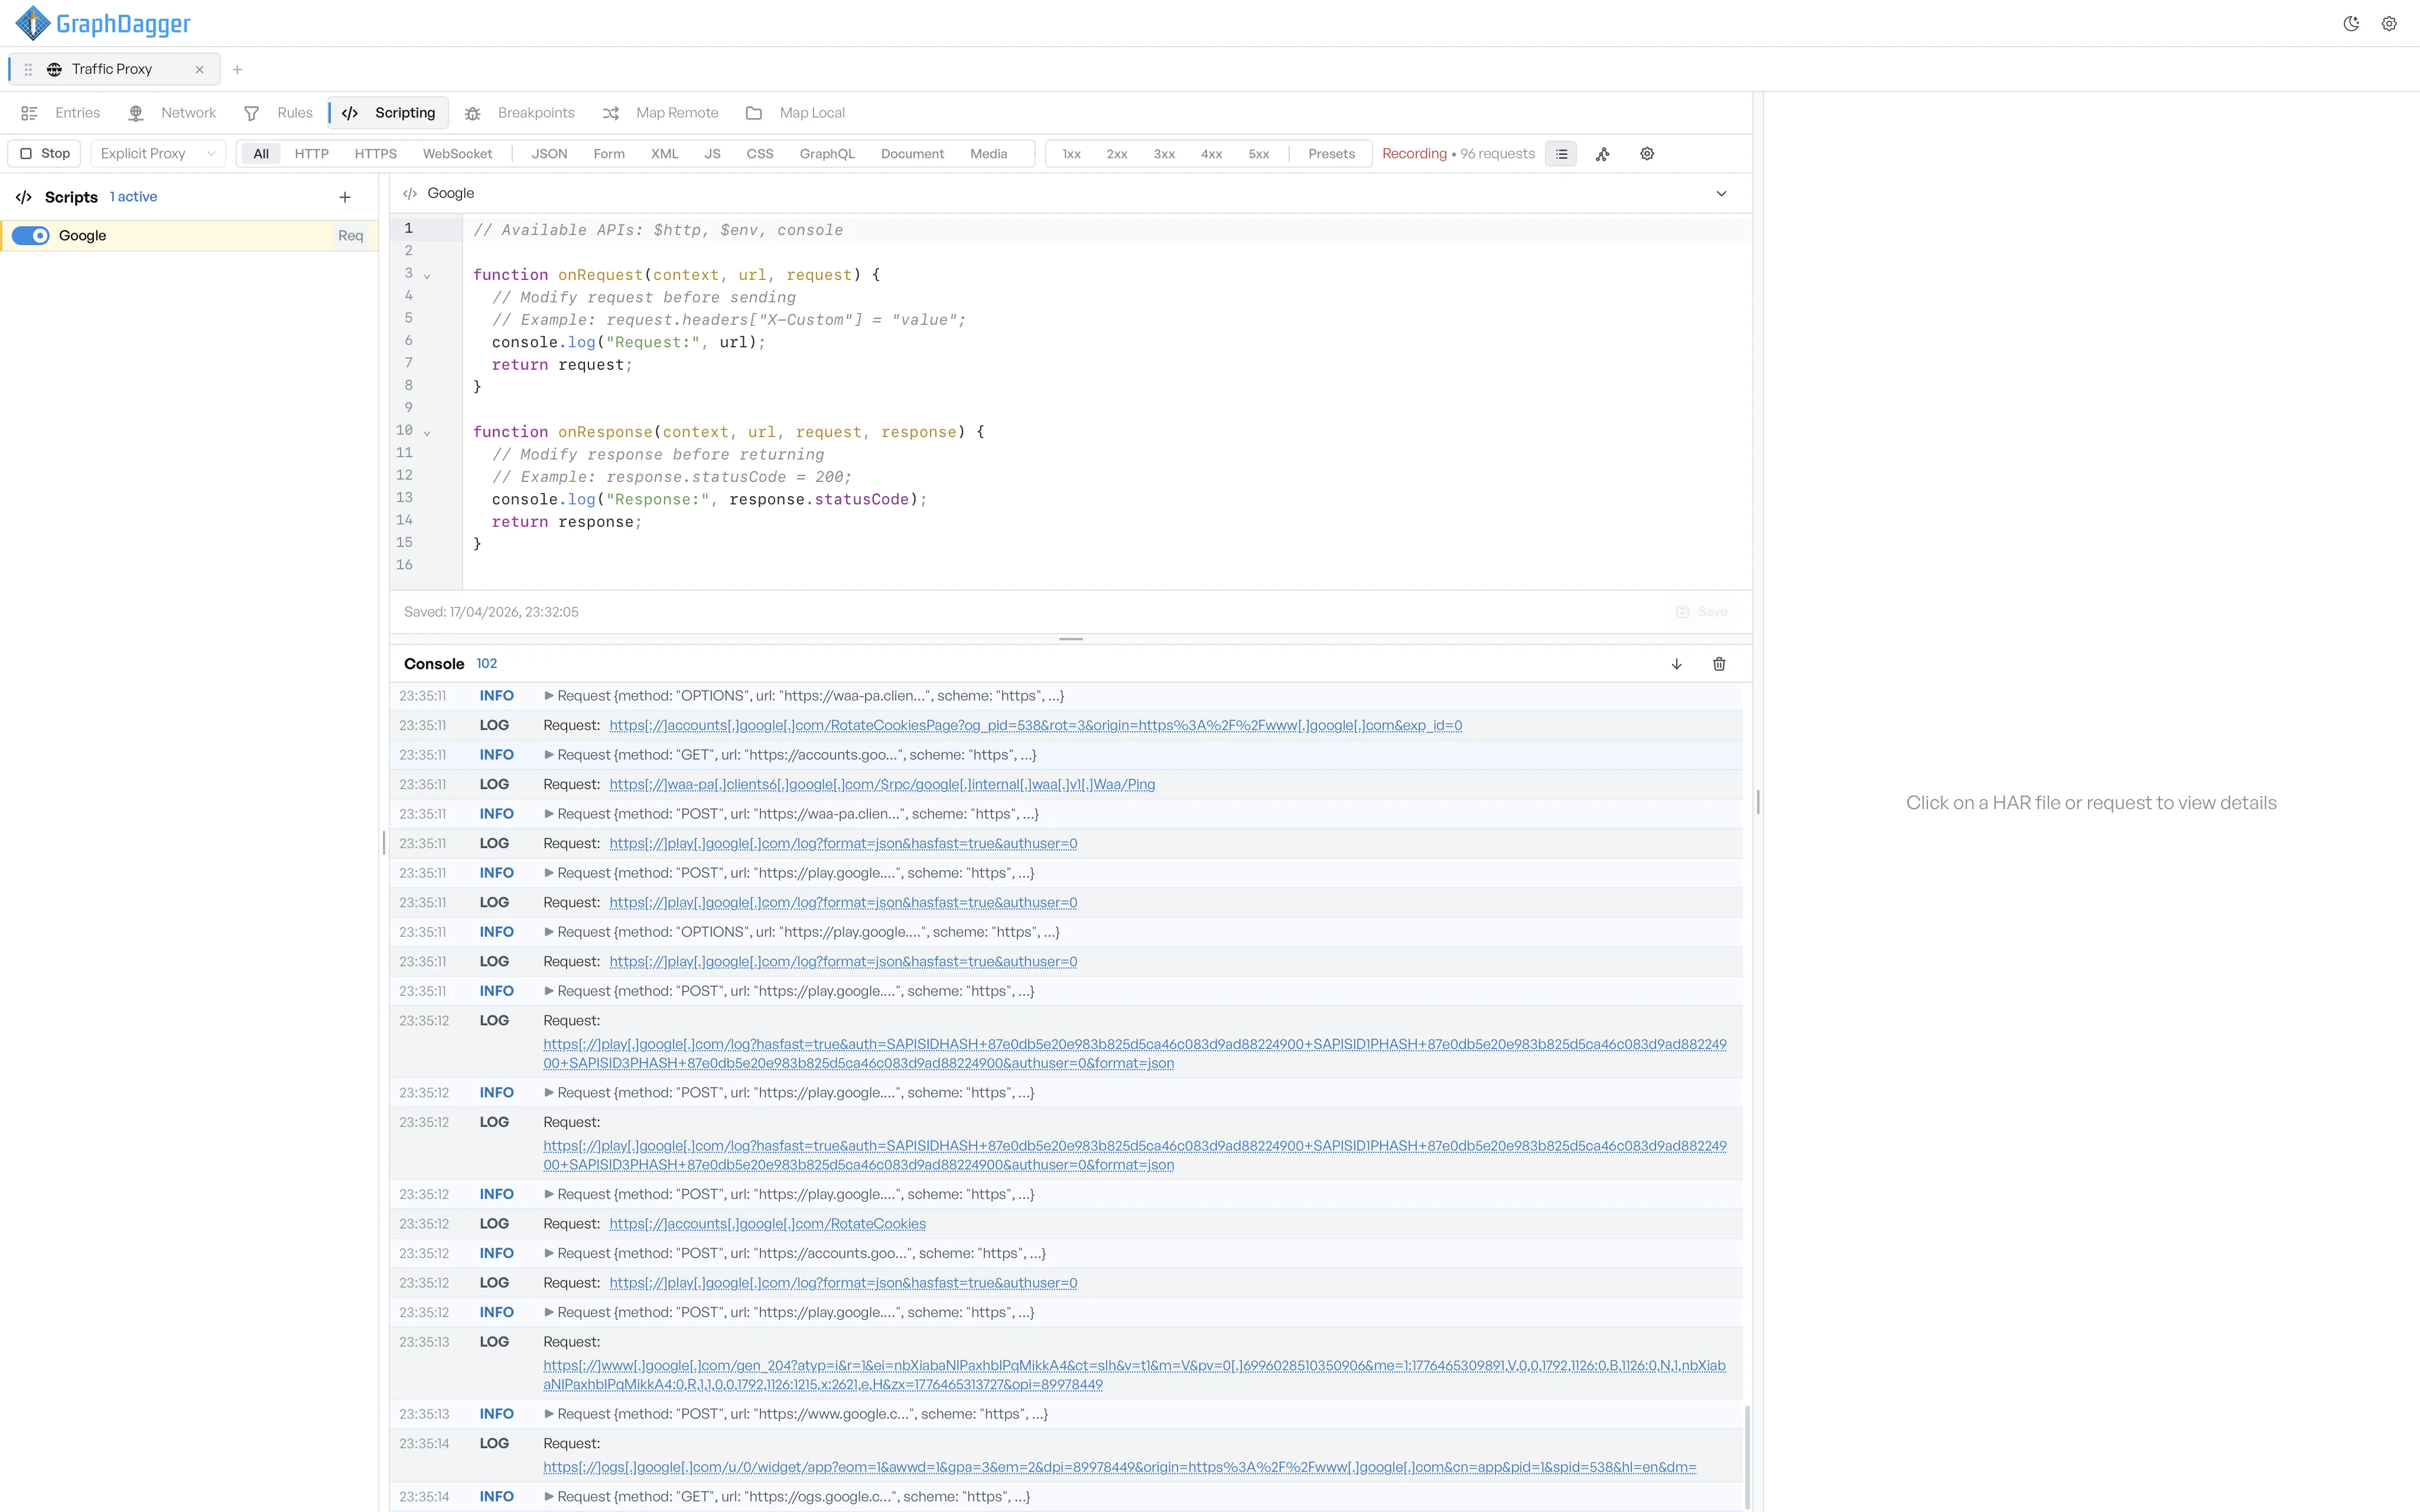Expand the POST waa-pa.clien request entry

pos(549,814)
